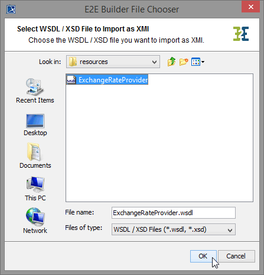Click the E2E logo in the header
The image size is (264, 275).
241,34
